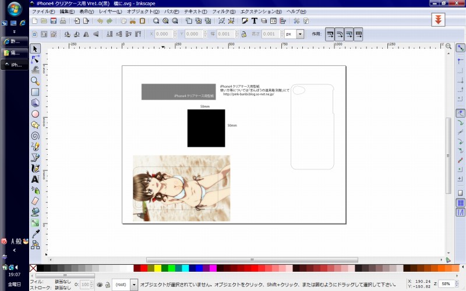This screenshot has height=291, width=466.
Task: Click the Save document icon
Action: click(54, 21)
